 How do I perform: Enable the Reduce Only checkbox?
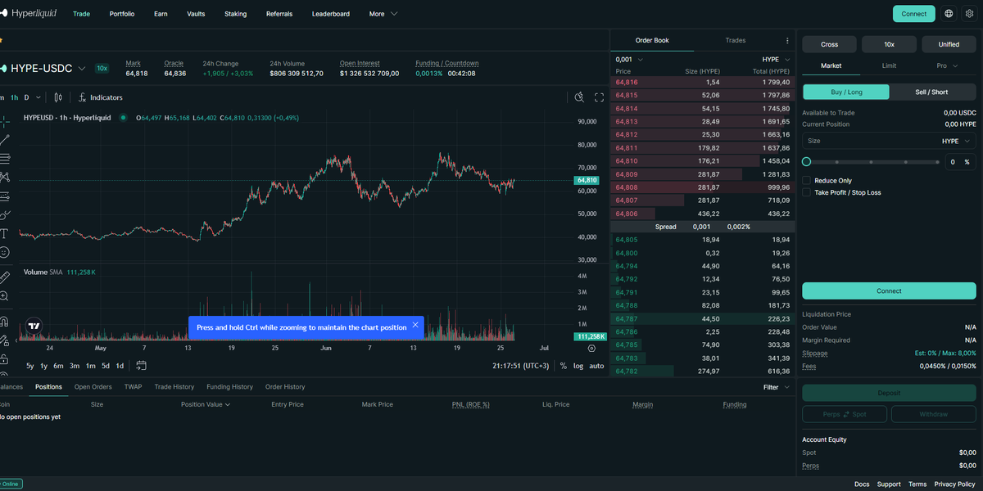(807, 181)
